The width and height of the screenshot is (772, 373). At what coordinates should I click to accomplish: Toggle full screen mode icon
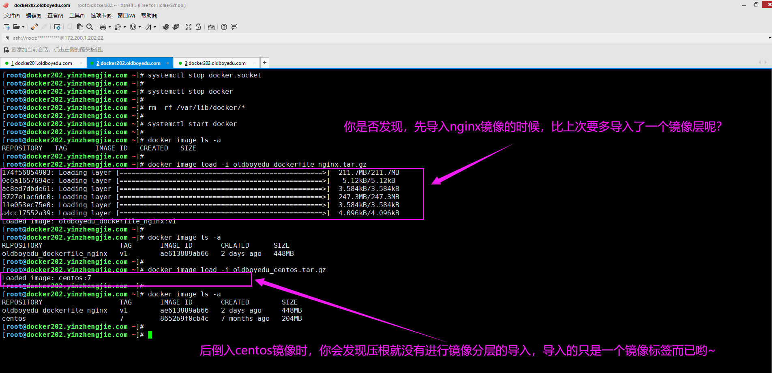(189, 27)
